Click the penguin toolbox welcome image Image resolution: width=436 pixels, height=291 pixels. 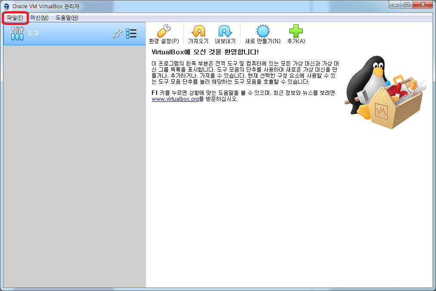[385, 92]
